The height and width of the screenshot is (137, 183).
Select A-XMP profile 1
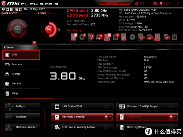(59, 30)
